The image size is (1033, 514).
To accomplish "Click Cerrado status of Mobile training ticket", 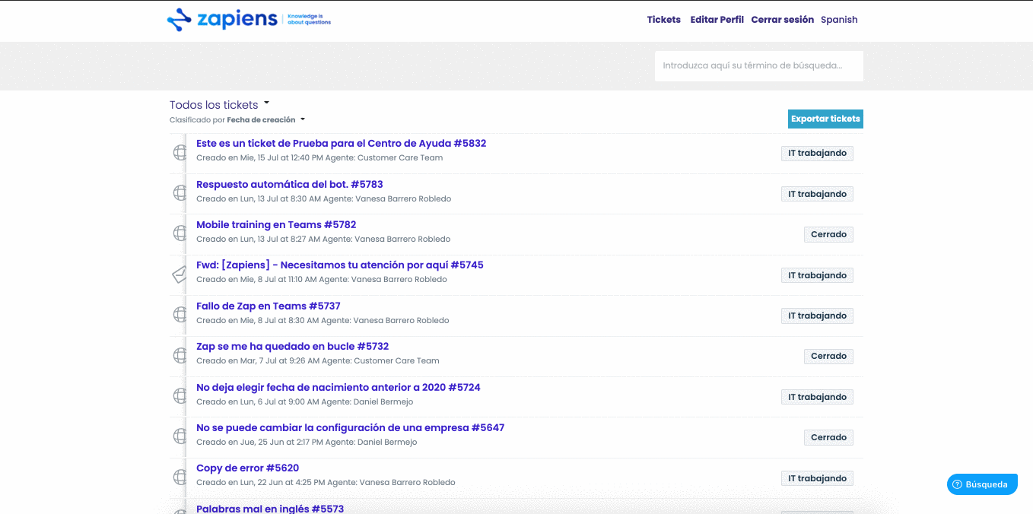I will pos(828,234).
